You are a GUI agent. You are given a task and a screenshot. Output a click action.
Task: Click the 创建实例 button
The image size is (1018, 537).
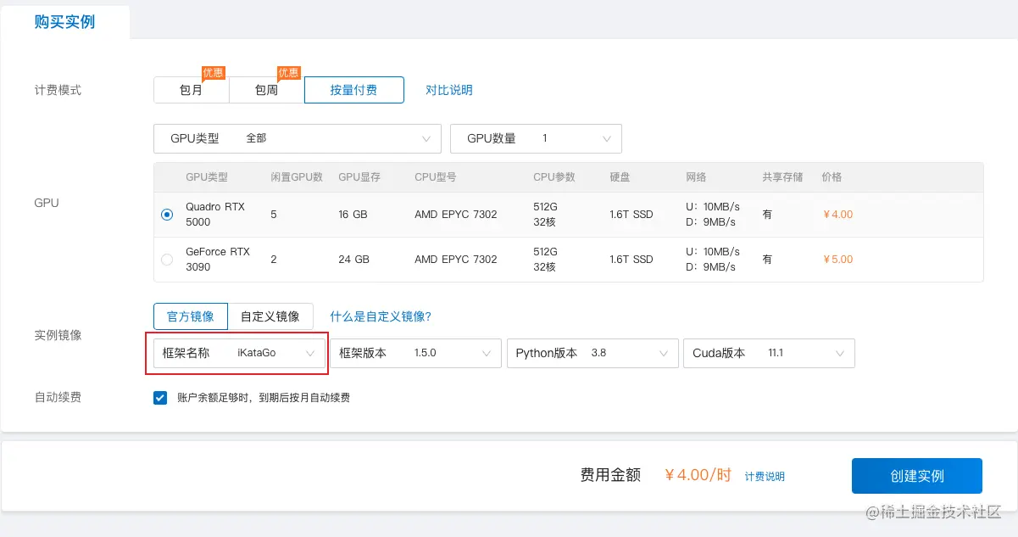pyautogui.click(x=916, y=475)
